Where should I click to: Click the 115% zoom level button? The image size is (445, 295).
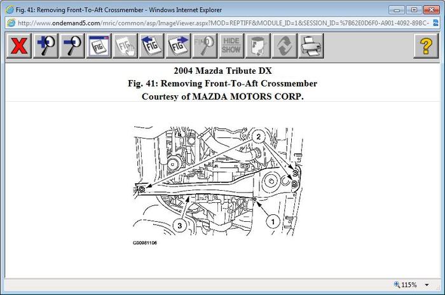coord(406,285)
